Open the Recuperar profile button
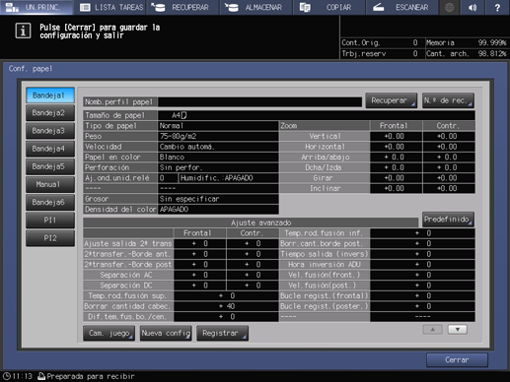The width and height of the screenshot is (510, 382). [x=391, y=100]
